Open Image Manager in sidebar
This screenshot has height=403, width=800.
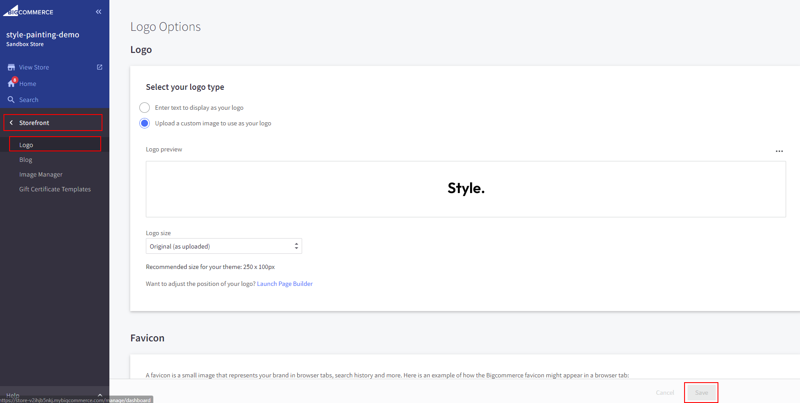(41, 174)
